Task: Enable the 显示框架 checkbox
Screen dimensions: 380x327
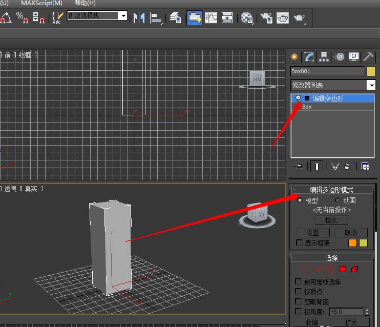Action: click(300, 243)
